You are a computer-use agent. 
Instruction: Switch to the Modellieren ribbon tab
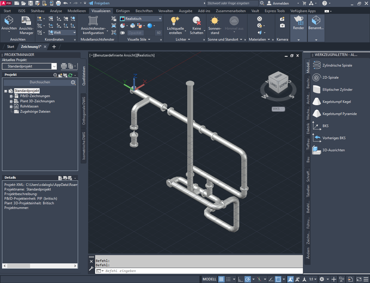[77, 11]
